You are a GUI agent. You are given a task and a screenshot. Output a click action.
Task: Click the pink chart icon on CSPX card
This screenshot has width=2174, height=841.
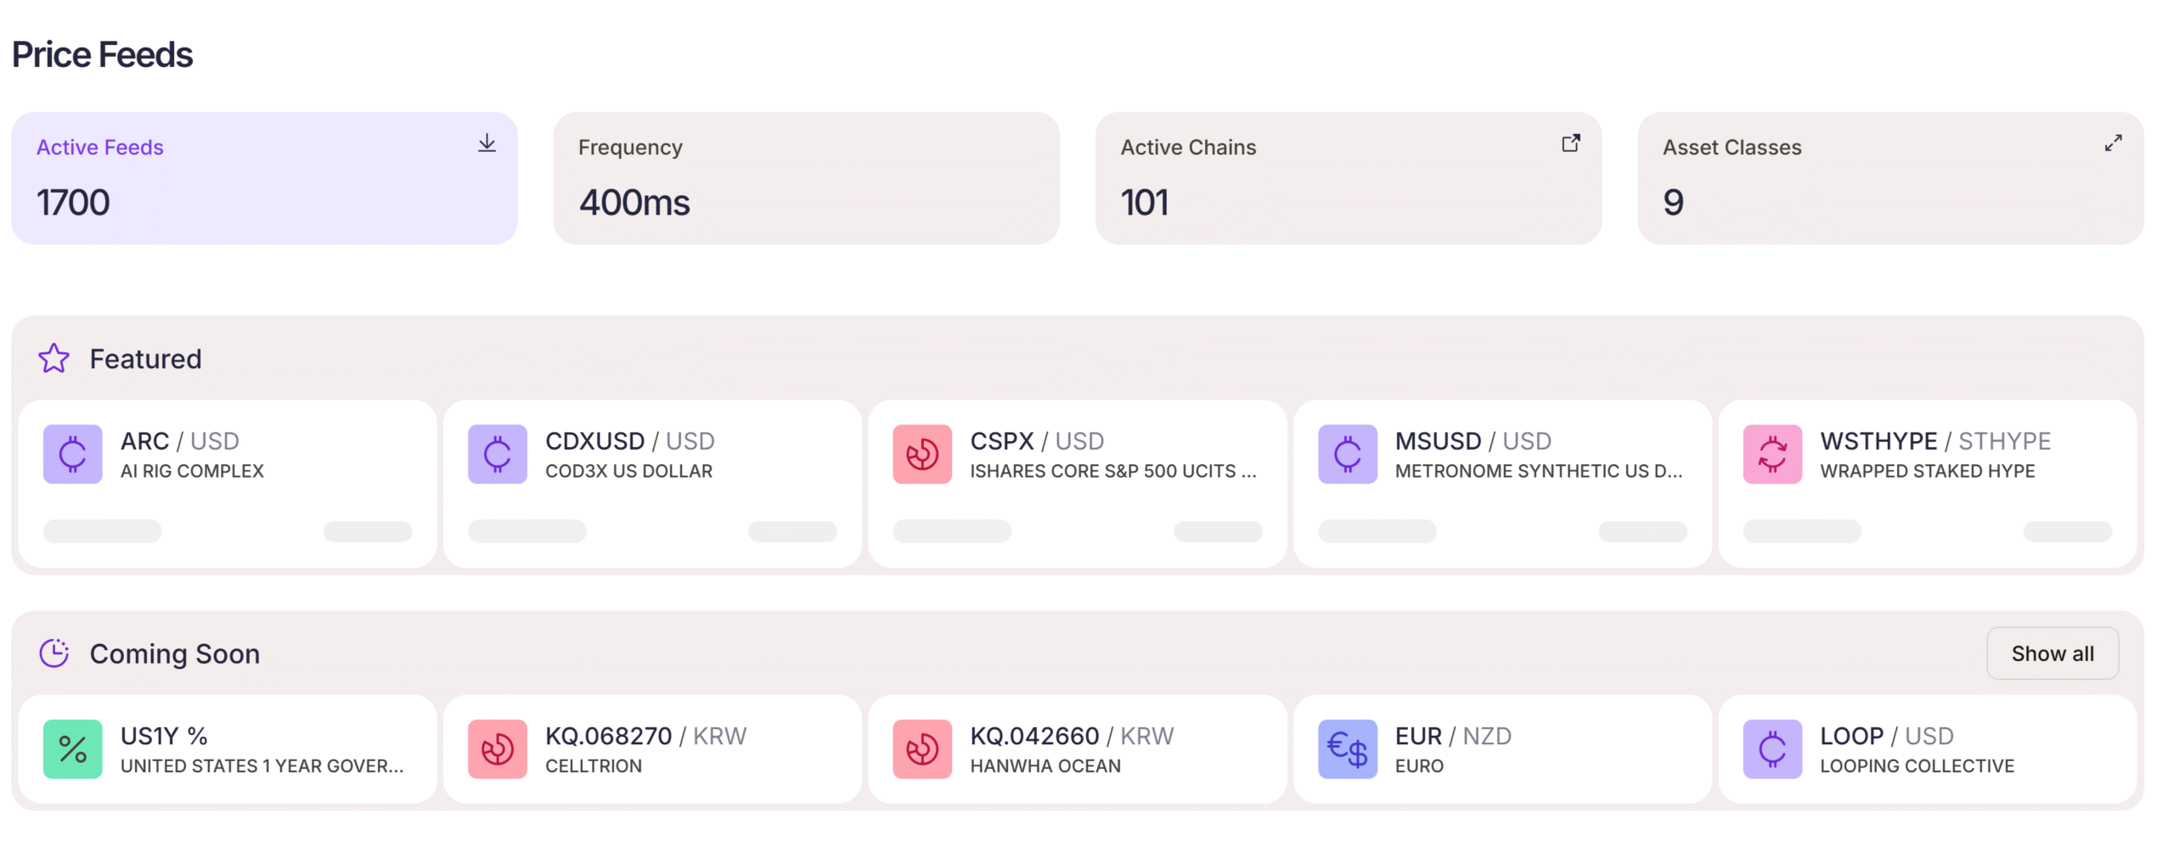pyautogui.click(x=922, y=454)
